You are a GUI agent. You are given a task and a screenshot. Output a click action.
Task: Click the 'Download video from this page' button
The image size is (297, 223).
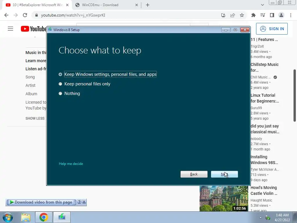click(41, 202)
